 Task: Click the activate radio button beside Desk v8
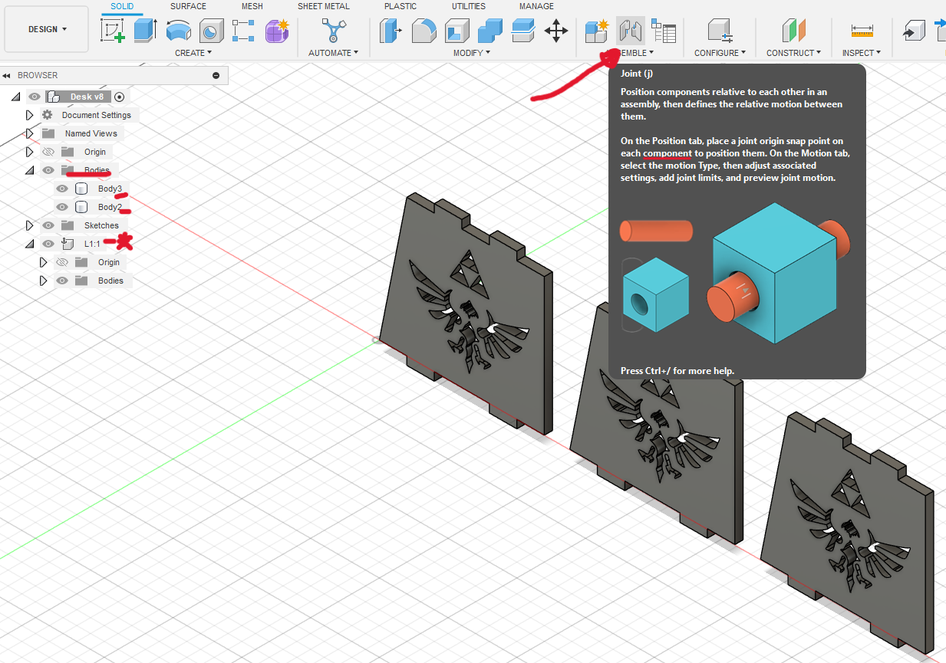click(119, 97)
